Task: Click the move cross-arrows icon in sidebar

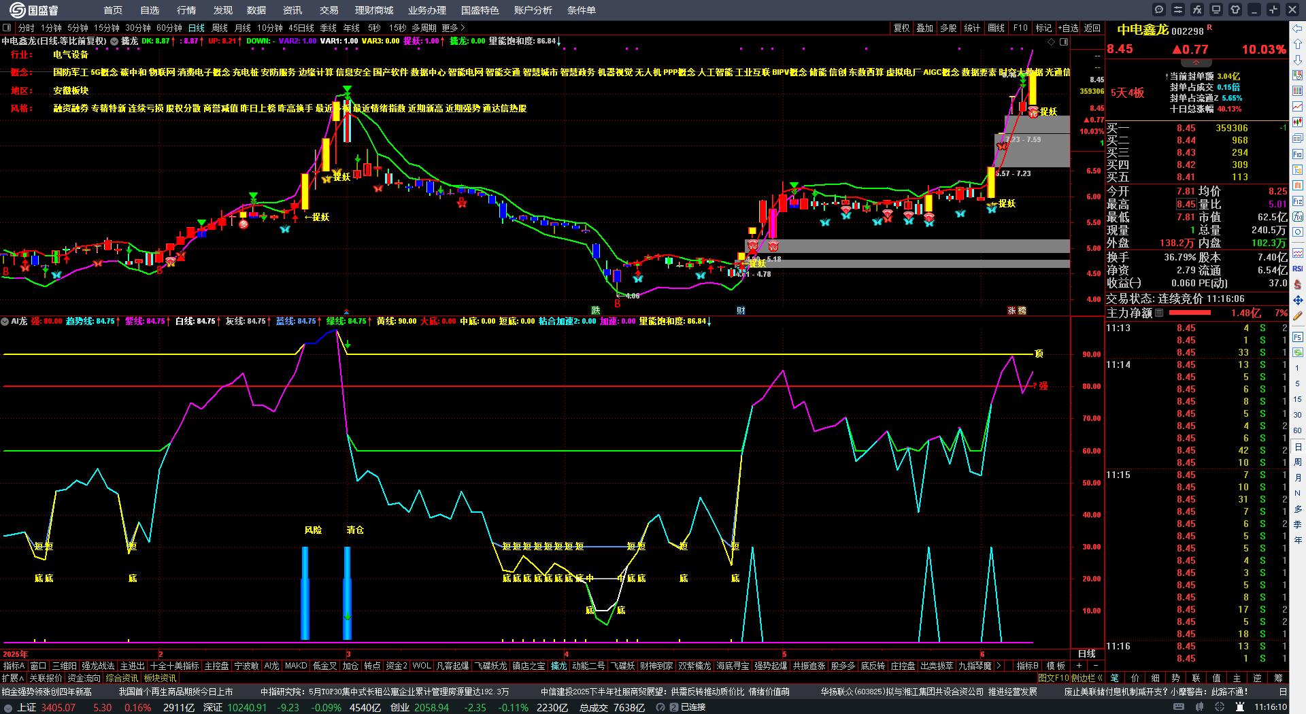Action: tap(1297, 300)
